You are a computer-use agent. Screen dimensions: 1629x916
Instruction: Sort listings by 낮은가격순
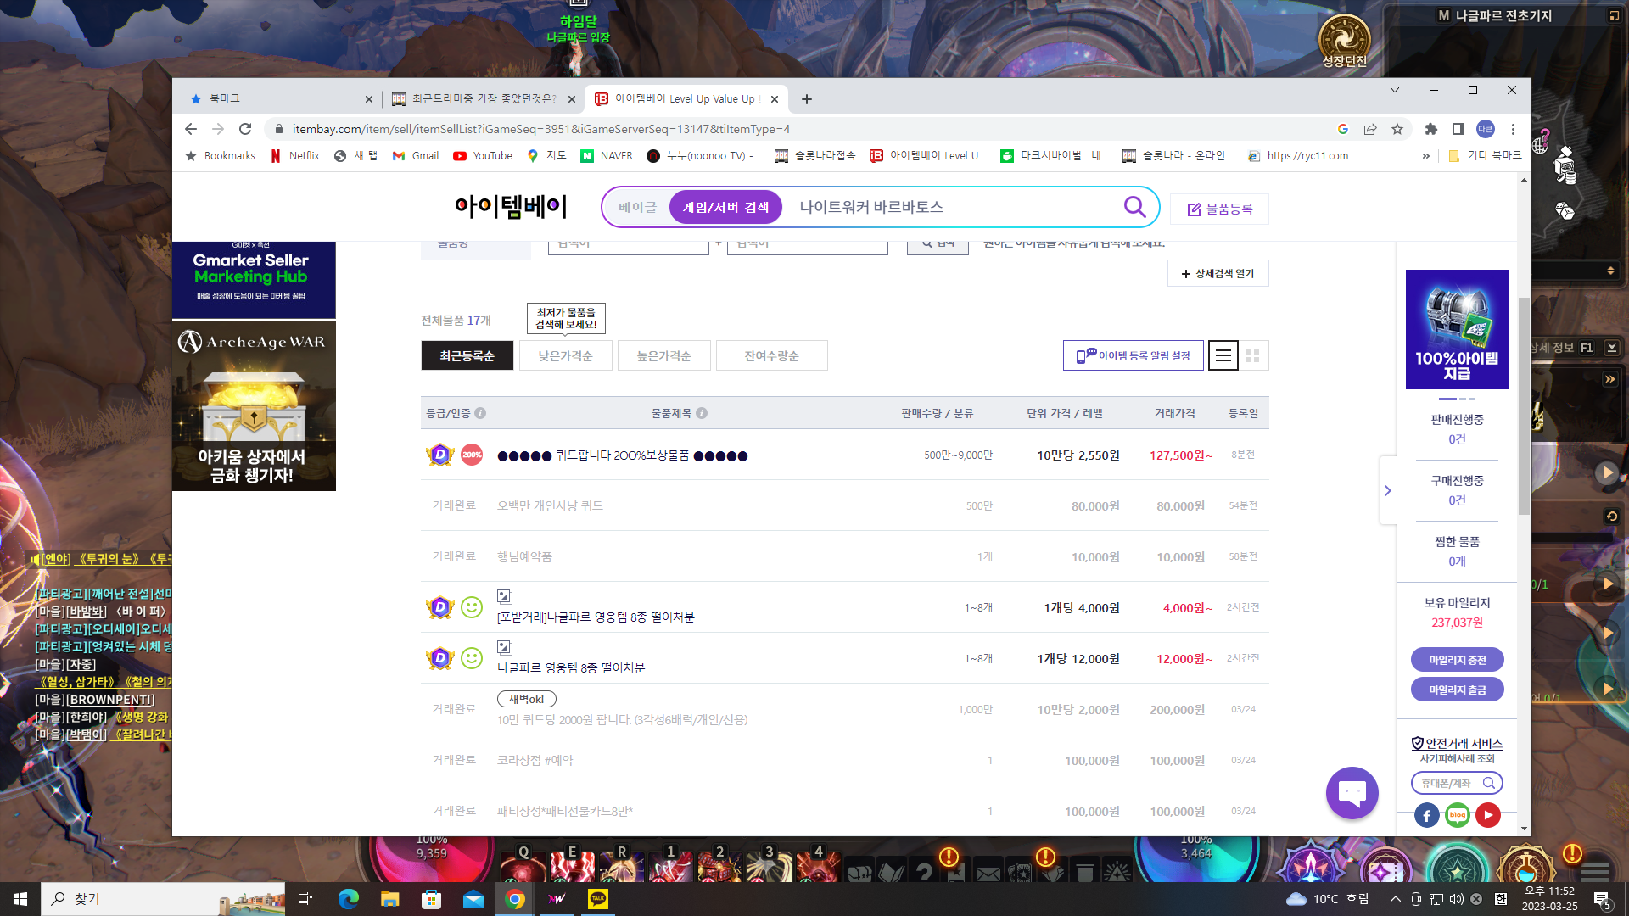click(566, 356)
